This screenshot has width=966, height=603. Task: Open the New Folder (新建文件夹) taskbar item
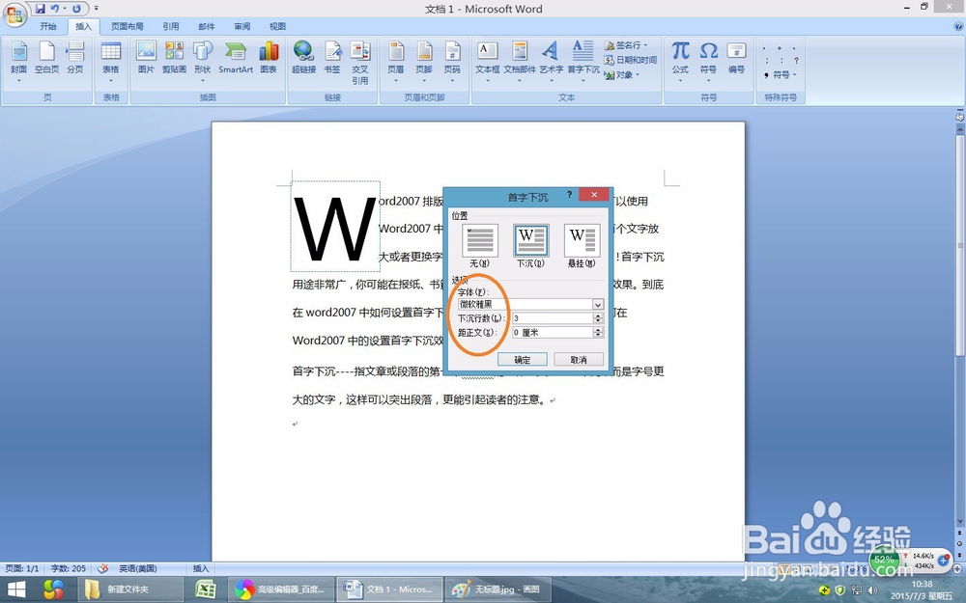coord(130,589)
